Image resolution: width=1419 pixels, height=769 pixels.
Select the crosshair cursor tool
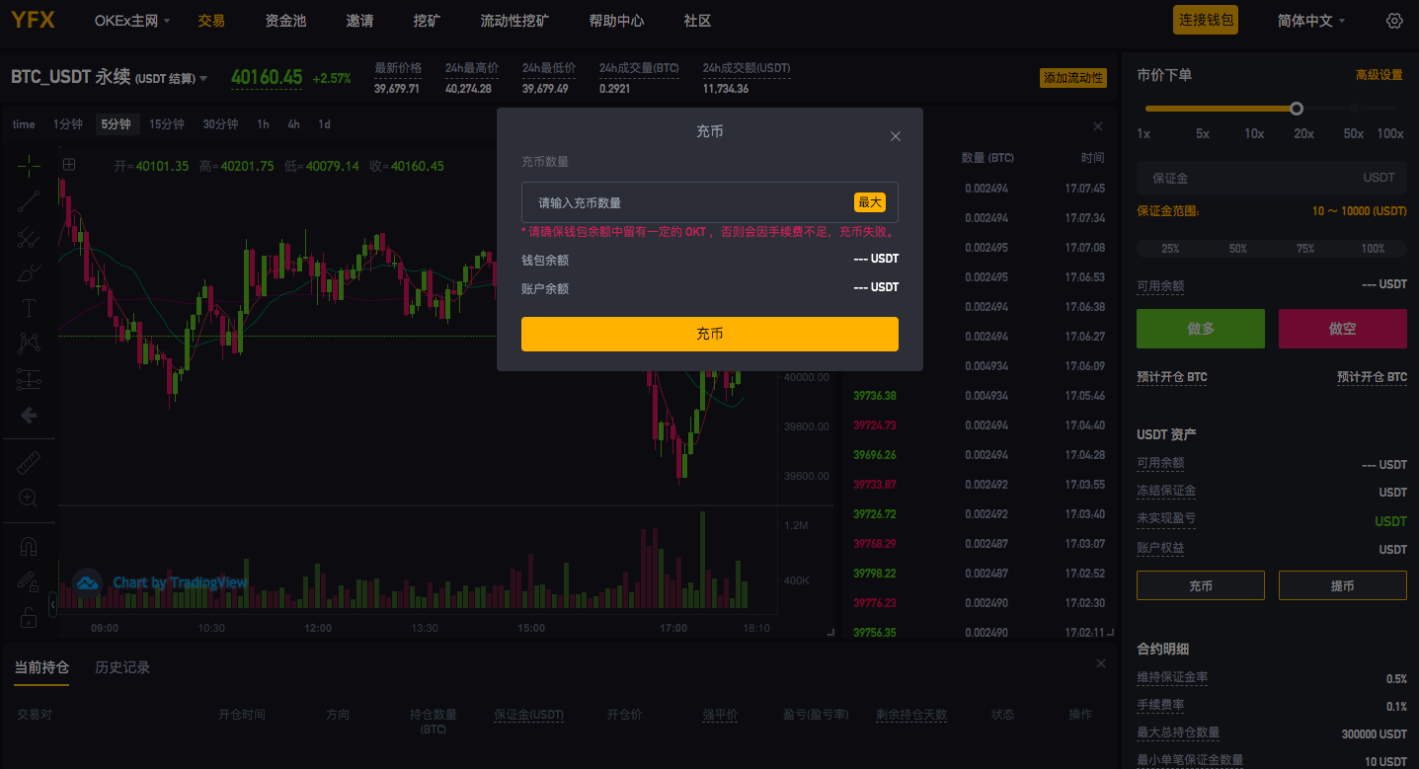pos(29,165)
